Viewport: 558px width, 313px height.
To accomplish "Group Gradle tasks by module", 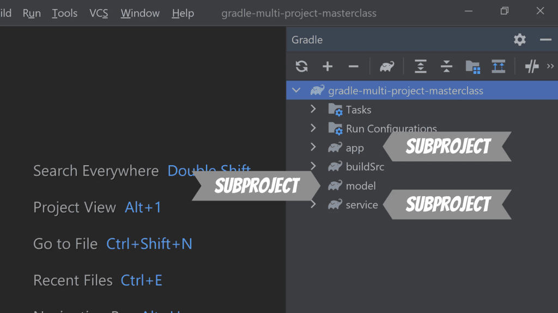I will (x=473, y=66).
